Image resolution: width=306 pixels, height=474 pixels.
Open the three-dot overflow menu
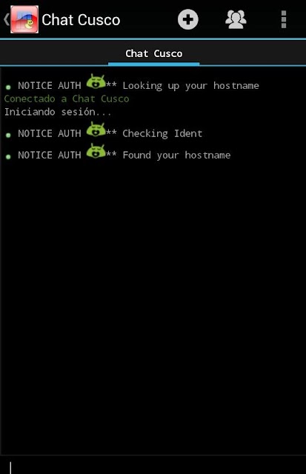pyautogui.click(x=284, y=20)
